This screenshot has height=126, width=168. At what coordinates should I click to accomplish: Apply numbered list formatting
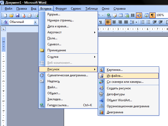pos(142,22)
